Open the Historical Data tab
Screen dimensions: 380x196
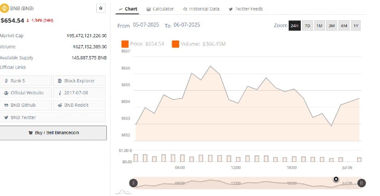pyautogui.click(x=201, y=9)
